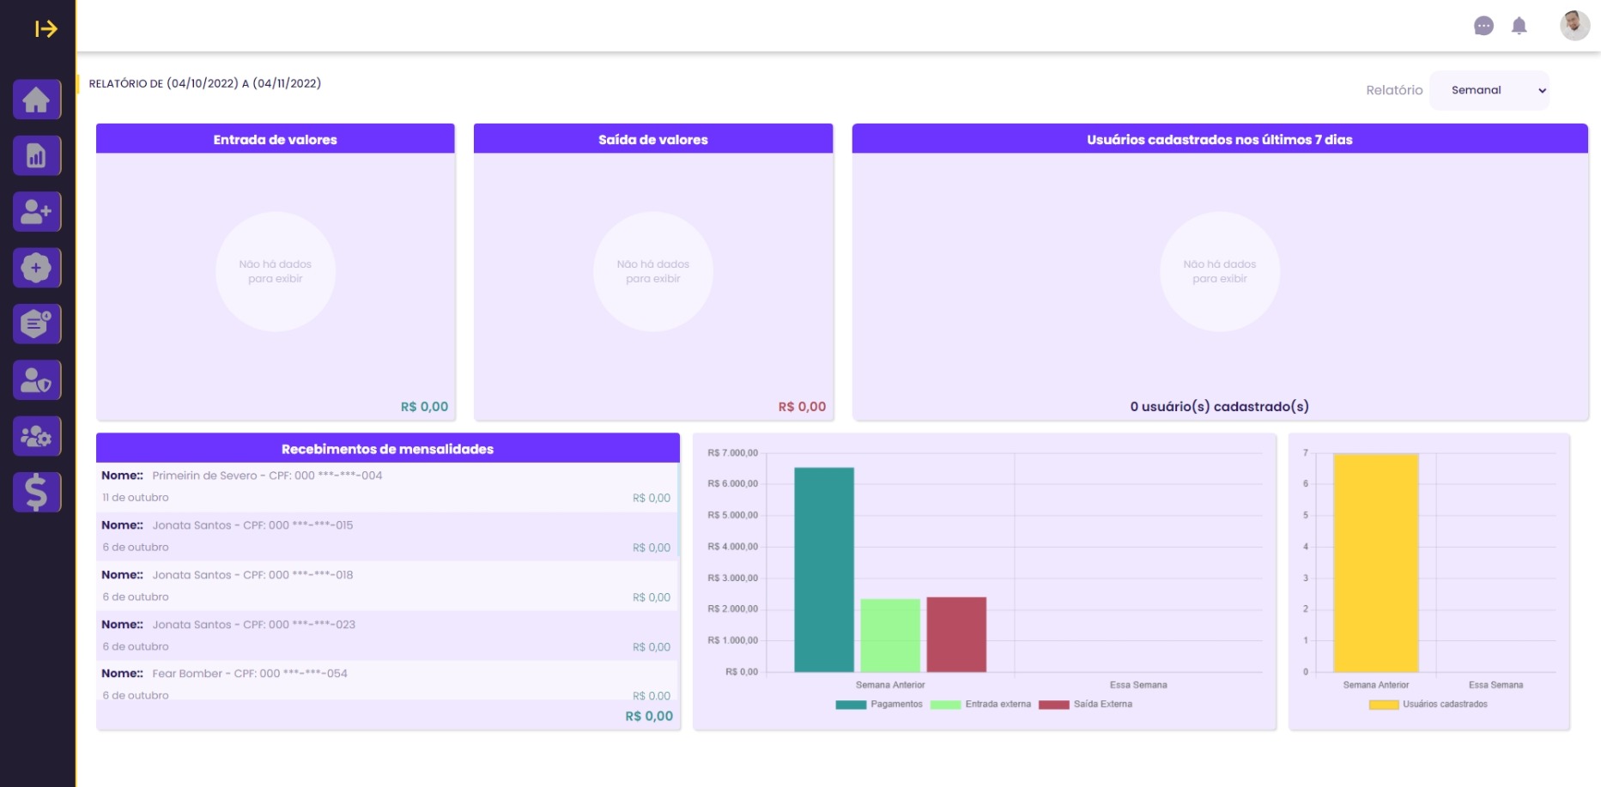Select the red Saída Externa bar
Image resolution: width=1601 pixels, height=787 pixels.
(956, 634)
